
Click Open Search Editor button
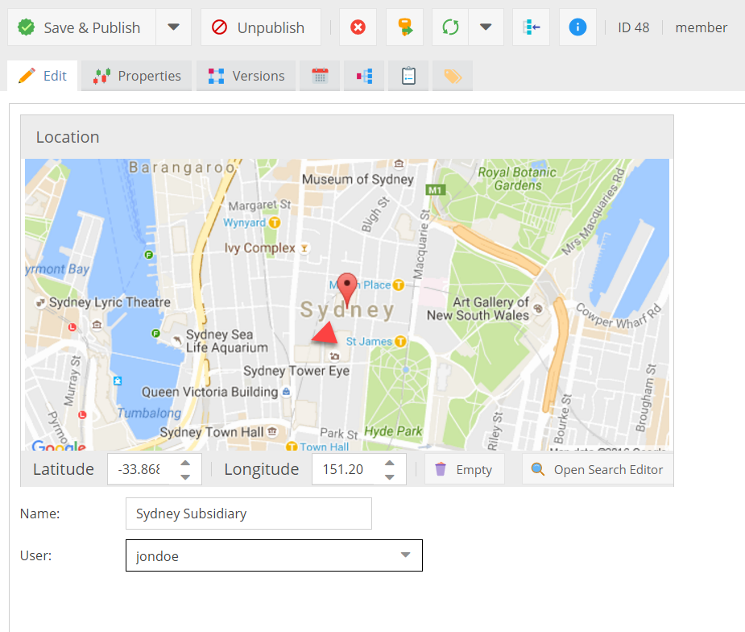598,469
